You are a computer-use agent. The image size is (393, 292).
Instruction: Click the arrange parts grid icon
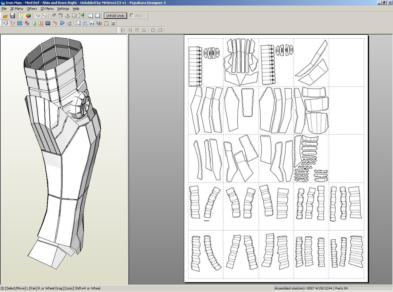click(85, 23)
